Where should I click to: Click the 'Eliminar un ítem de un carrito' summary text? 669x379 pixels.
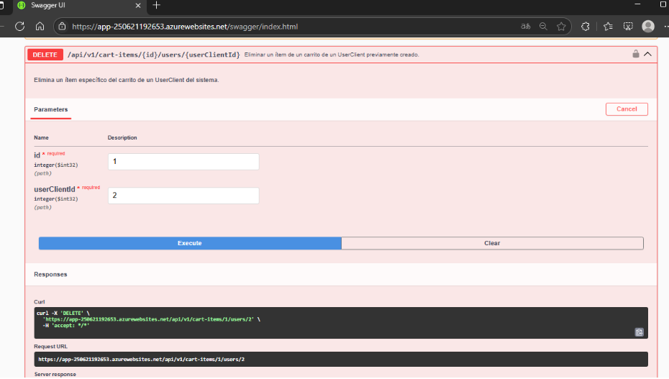pos(332,55)
